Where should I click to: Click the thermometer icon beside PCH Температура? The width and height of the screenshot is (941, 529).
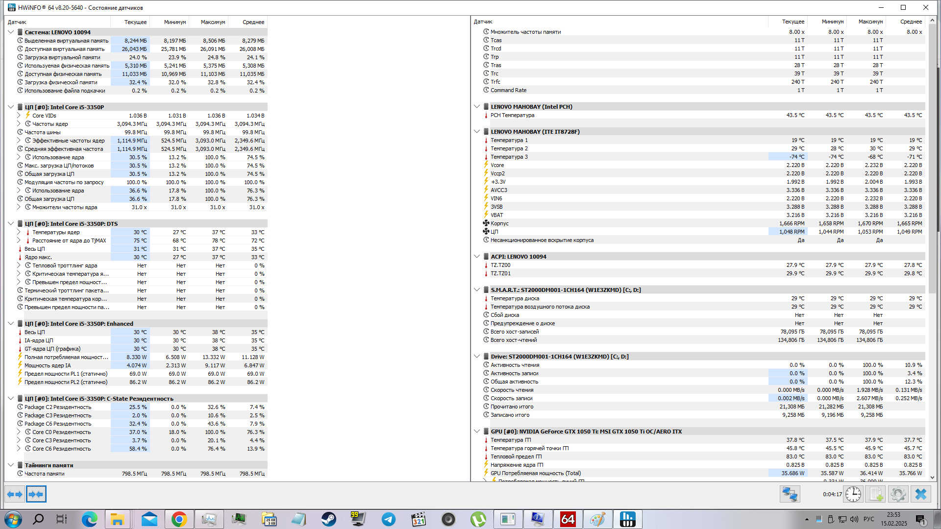486,115
